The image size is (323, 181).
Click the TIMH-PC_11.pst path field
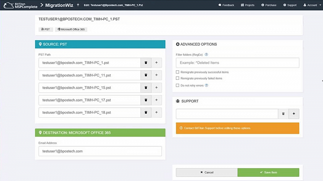(90, 75)
